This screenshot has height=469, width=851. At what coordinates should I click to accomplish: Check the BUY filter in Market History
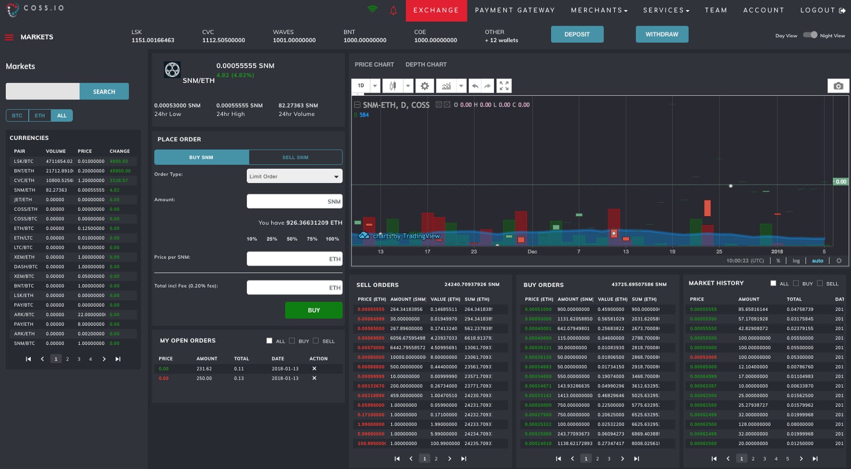tap(796, 283)
